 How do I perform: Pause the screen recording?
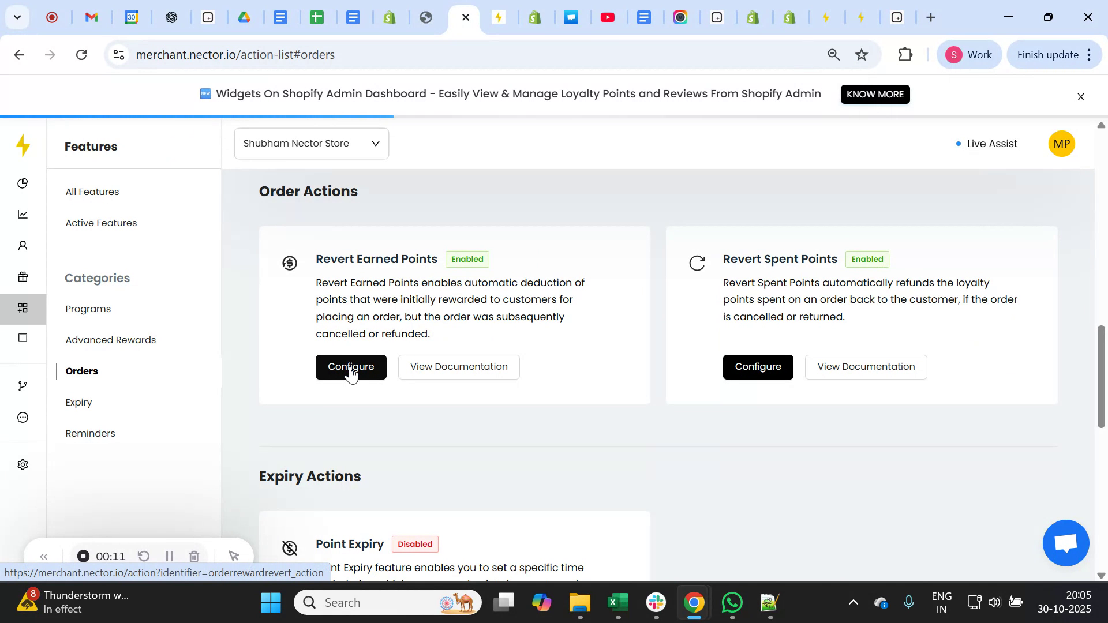[x=169, y=556]
